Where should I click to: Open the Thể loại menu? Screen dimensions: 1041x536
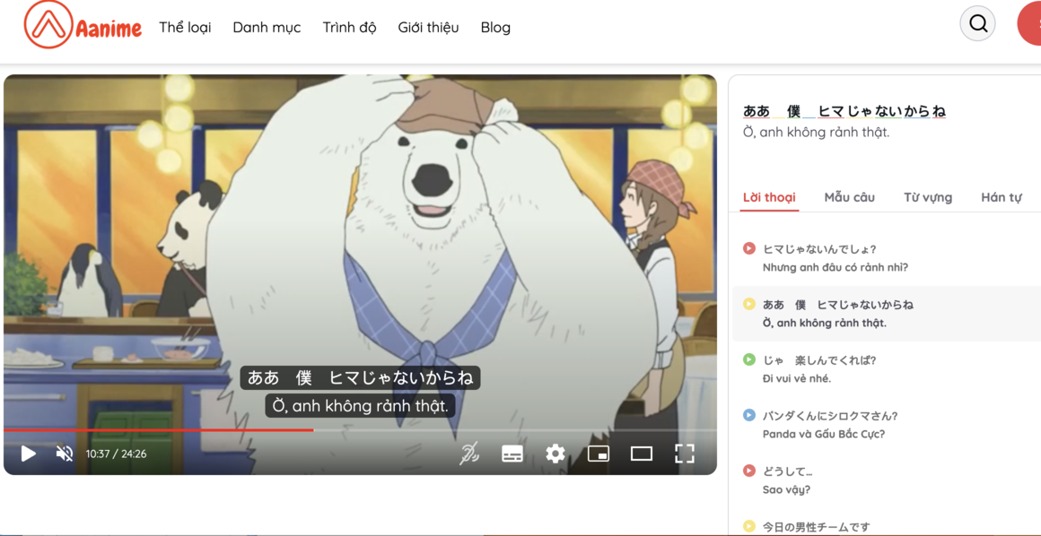[184, 27]
